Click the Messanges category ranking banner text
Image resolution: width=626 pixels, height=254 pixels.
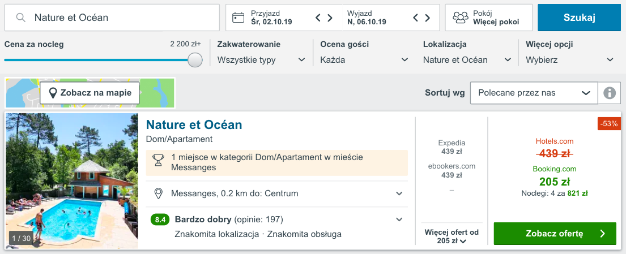[x=267, y=162]
